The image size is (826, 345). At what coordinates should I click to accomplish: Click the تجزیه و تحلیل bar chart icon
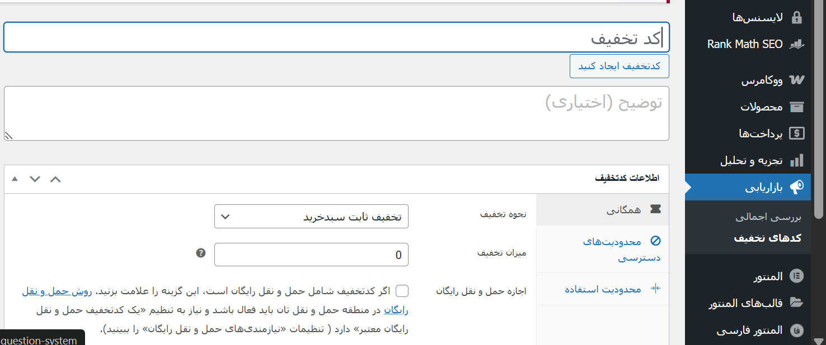point(796,161)
